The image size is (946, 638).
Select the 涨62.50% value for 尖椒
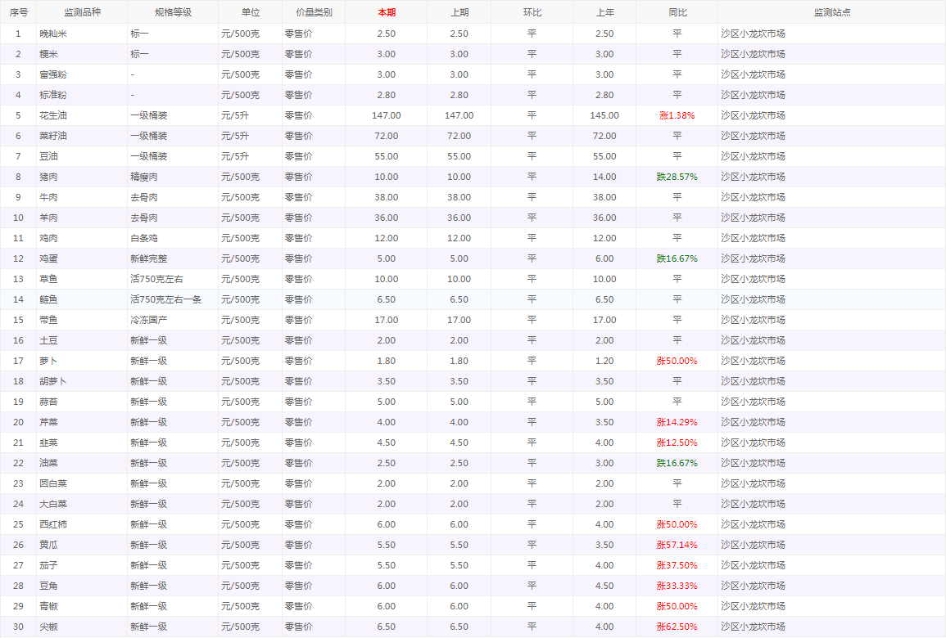[677, 627]
